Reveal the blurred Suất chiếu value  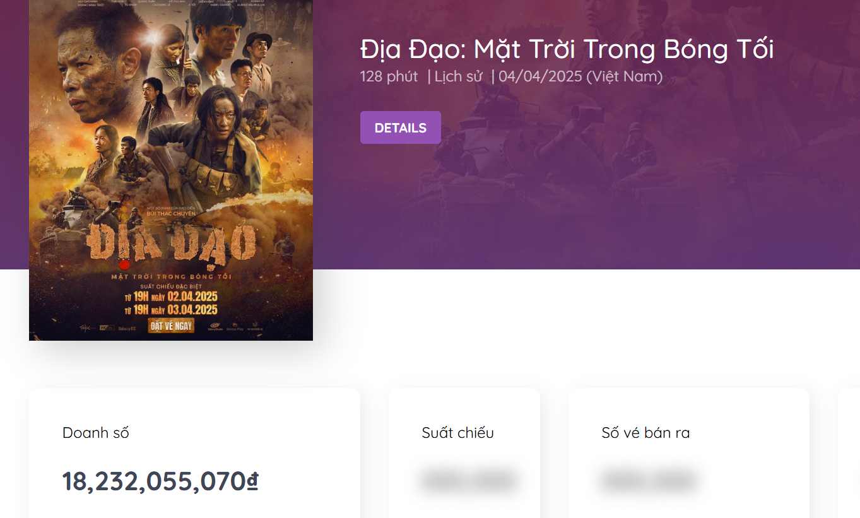(468, 481)
